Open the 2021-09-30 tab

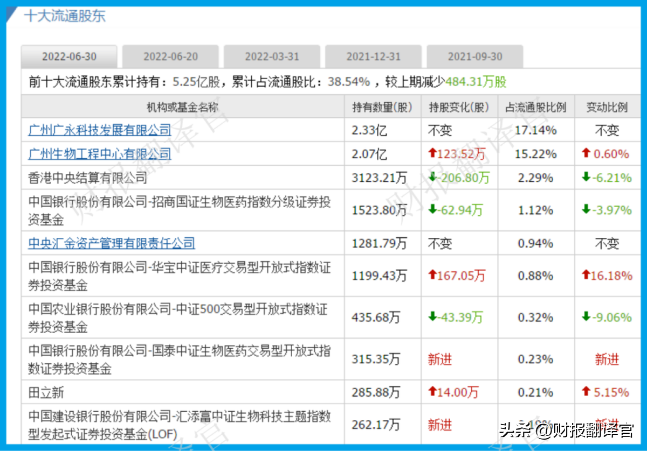[x=474, y=57]
